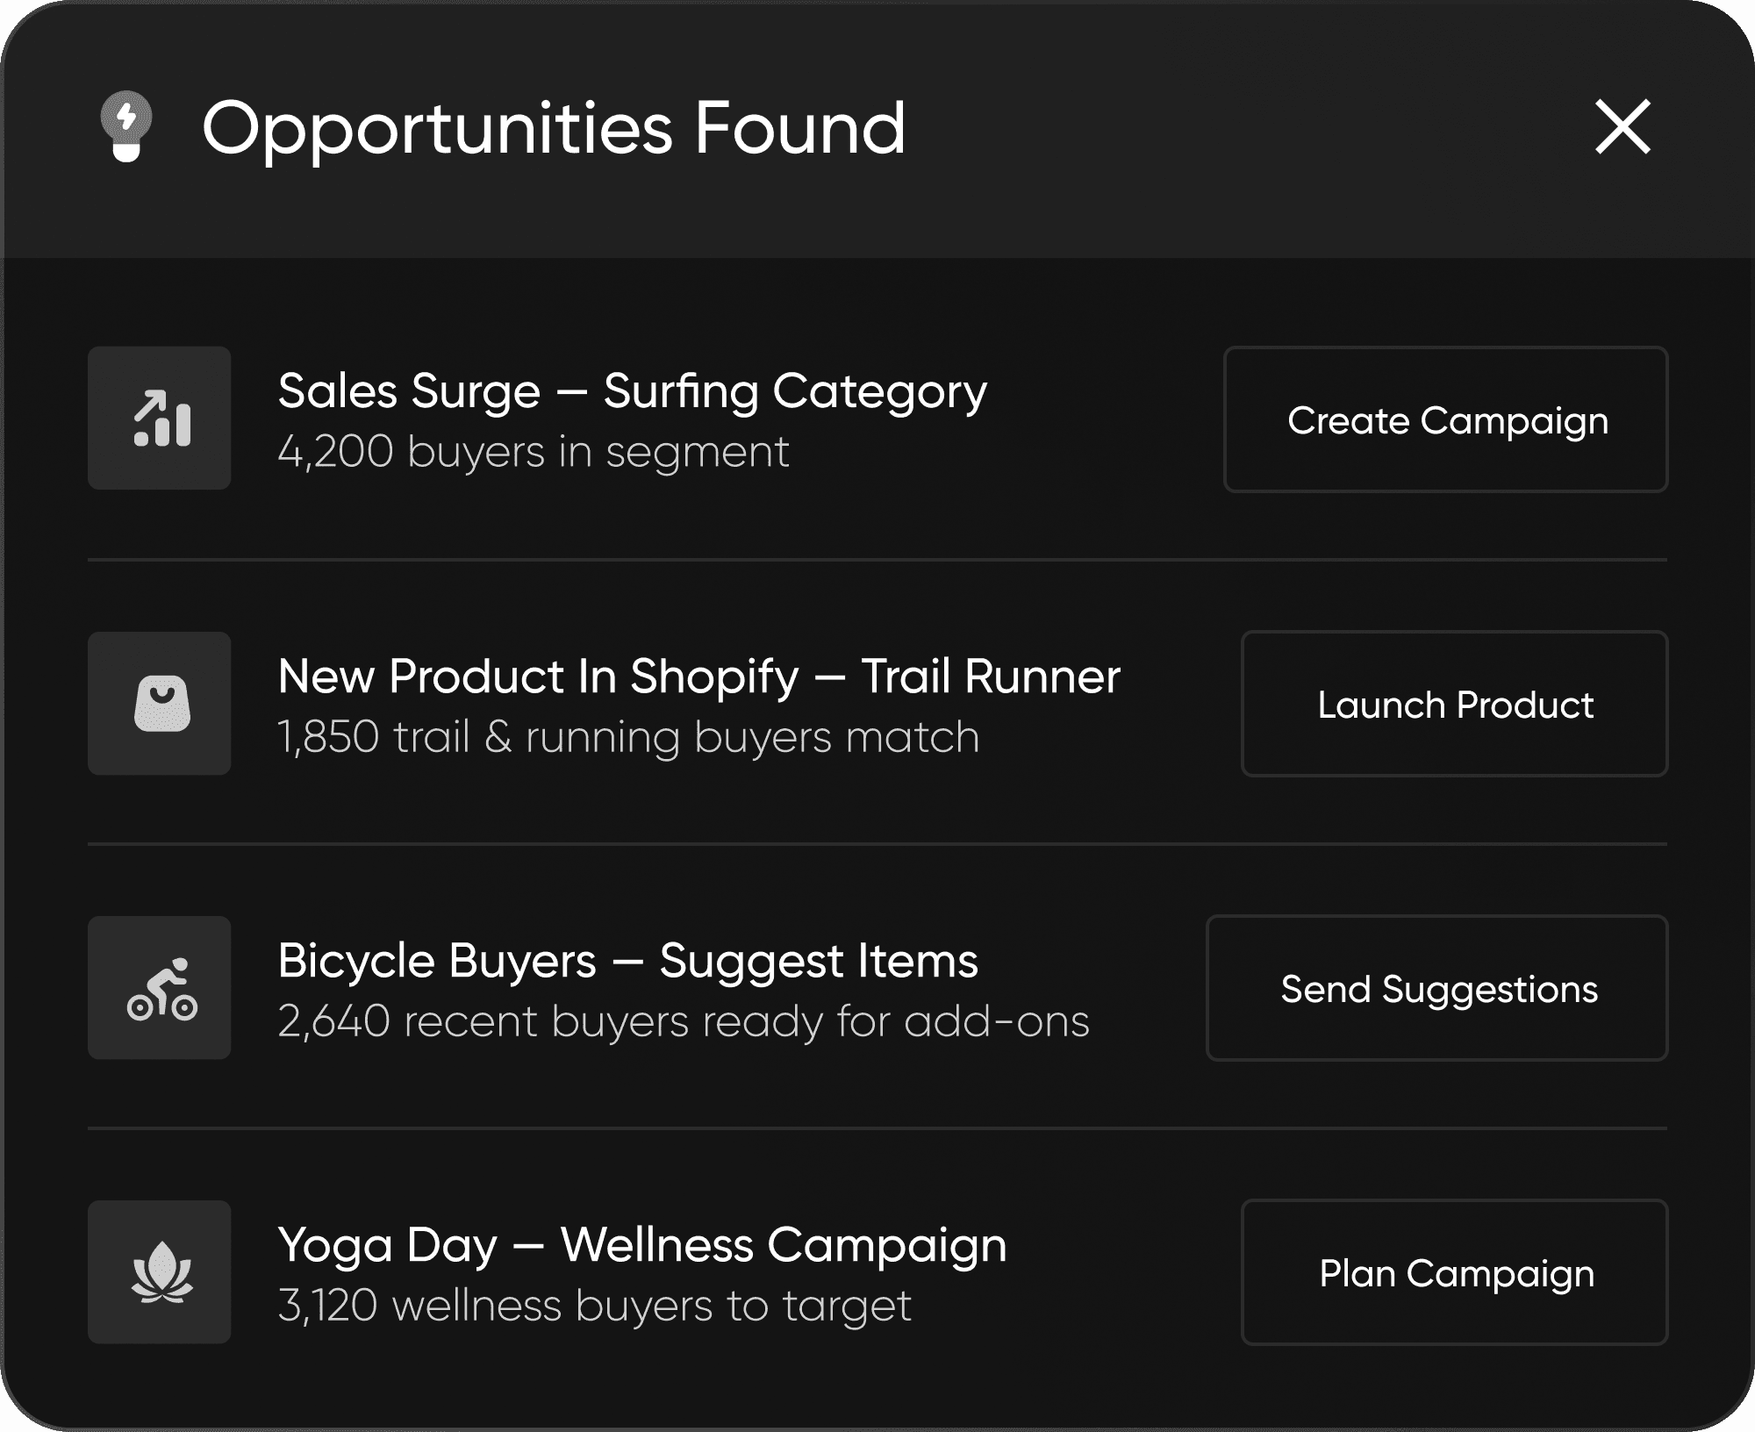Viewport: 1755px width, 1432px height.
Task: Click 1,850 trail & running buyers match
Action: pos(628,737)
